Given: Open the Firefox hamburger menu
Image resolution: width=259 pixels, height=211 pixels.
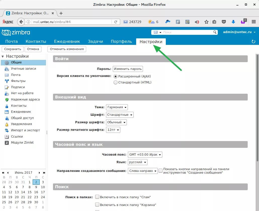Looking at the screenshot, I should pyautogui.click(x=254, y=22).
